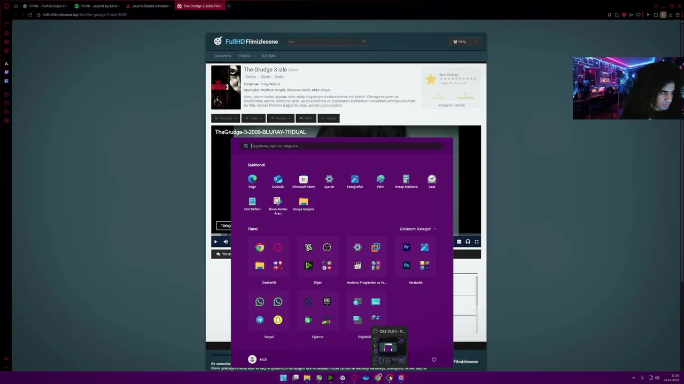Switch to YAYIN Twitch browser tab
Screen dimensions: 684x384
pos(45,6)
